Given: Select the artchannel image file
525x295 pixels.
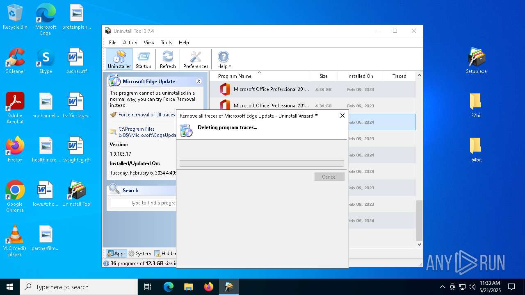Looking at the screenshot, I should (46, 106).
